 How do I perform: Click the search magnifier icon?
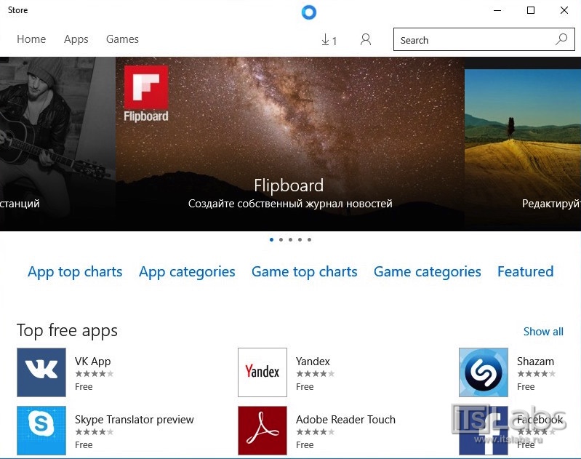pos(561,39)
